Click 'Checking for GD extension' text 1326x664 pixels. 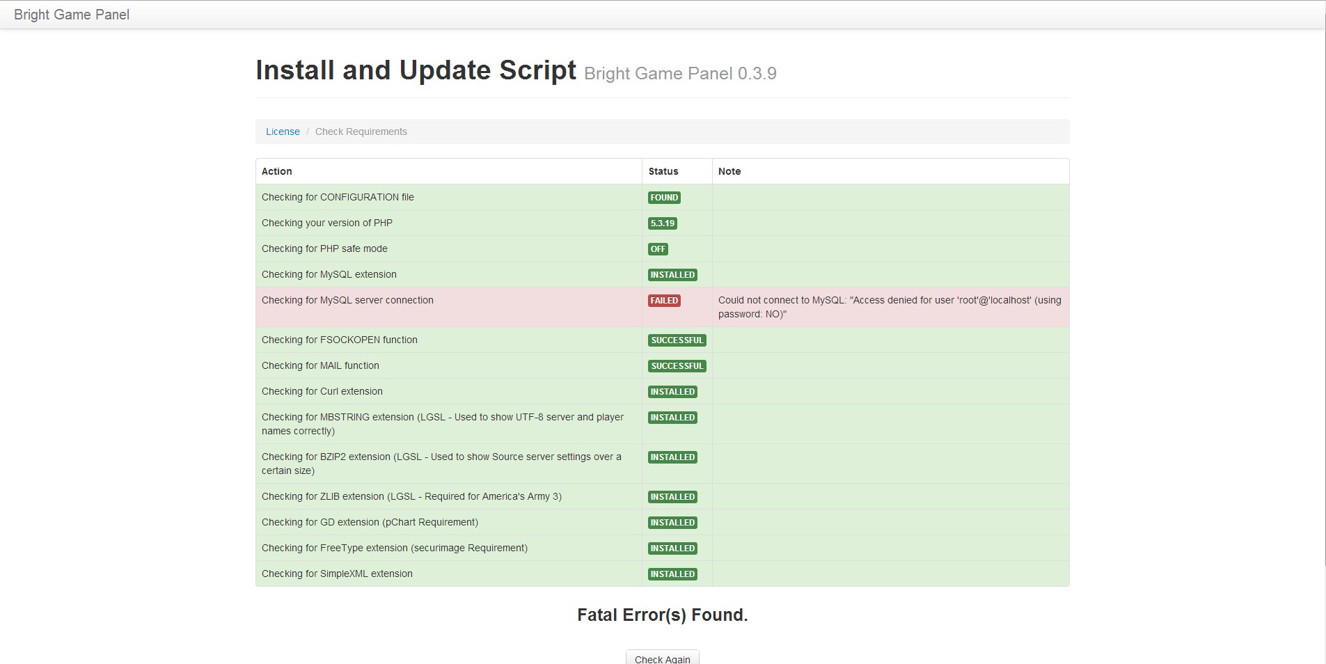(x=370, y=522)
